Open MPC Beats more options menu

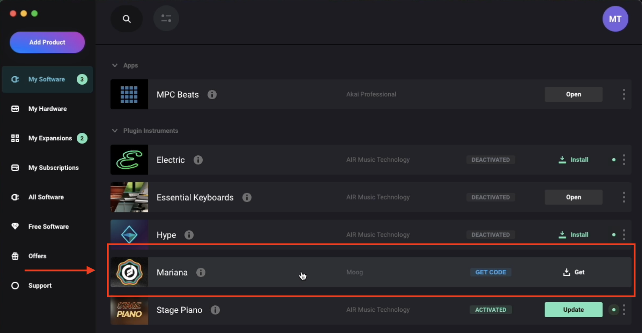(624, 94)
